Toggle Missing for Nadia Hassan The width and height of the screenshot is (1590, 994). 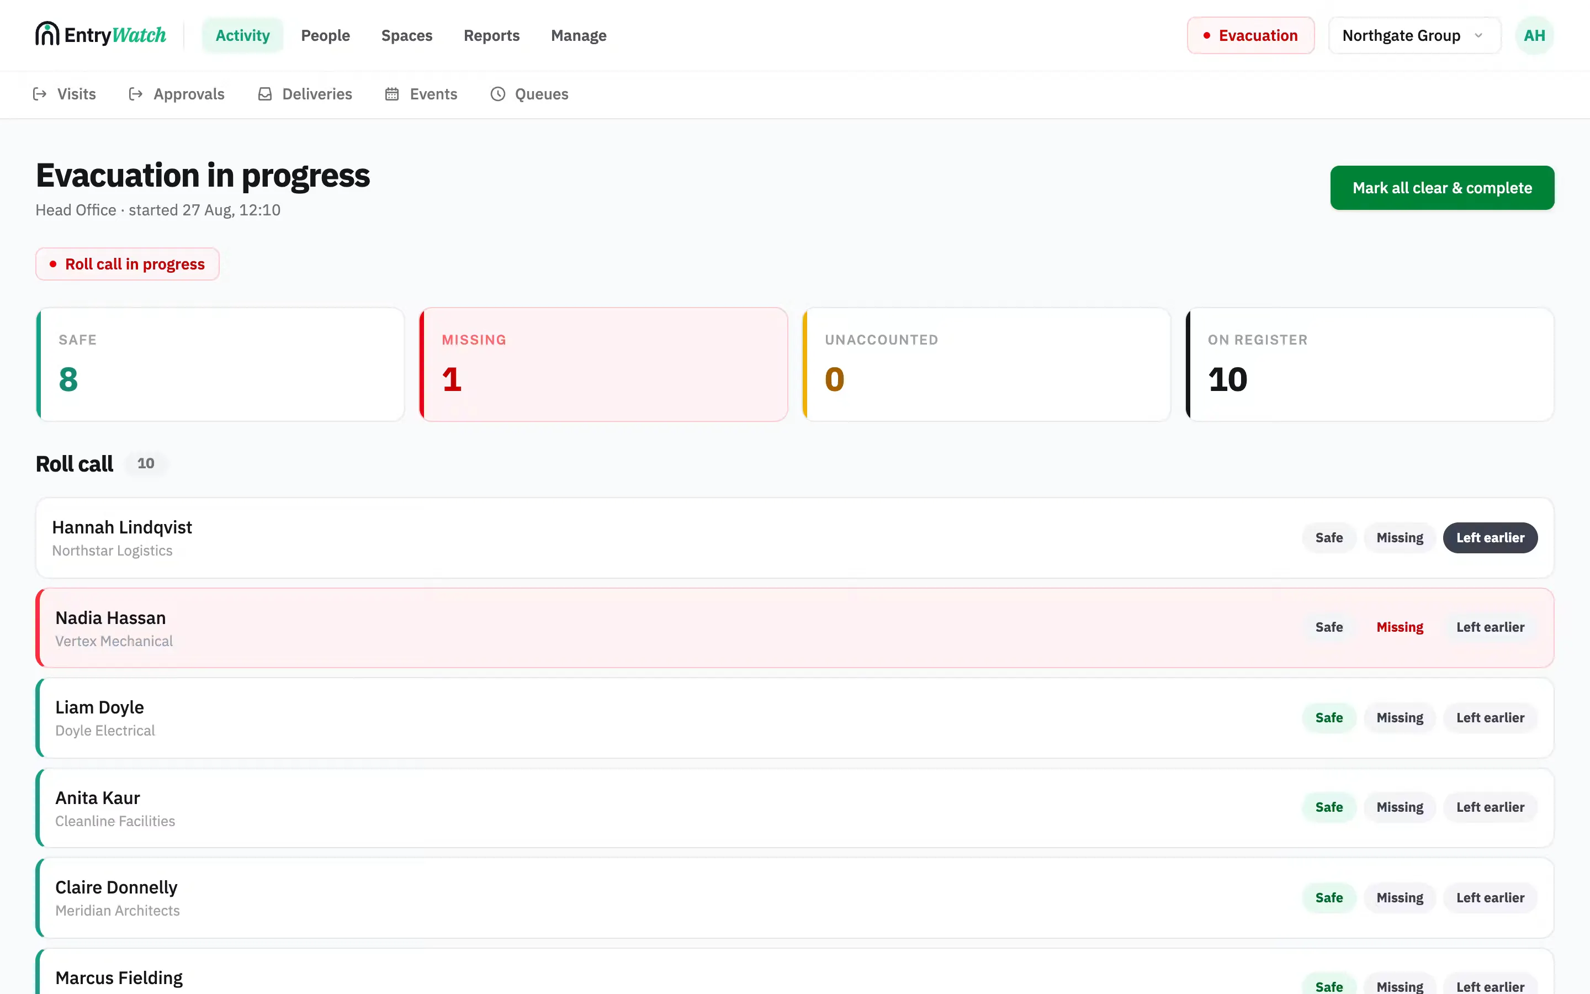[1400, 627]
